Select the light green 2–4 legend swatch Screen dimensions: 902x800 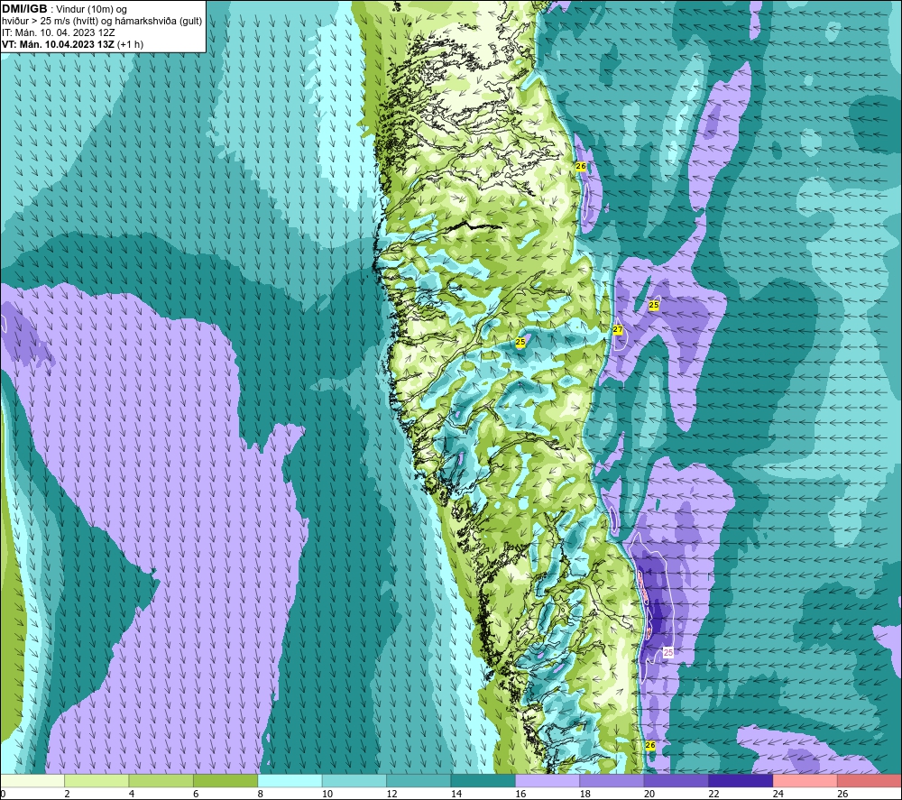tap(97, 780)
